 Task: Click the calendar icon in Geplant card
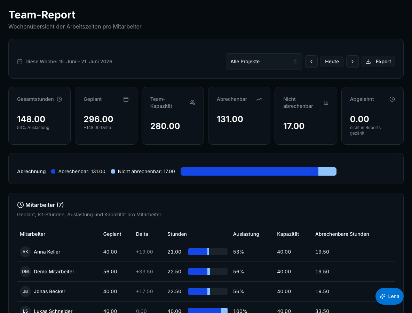click(x=126, y=99)
